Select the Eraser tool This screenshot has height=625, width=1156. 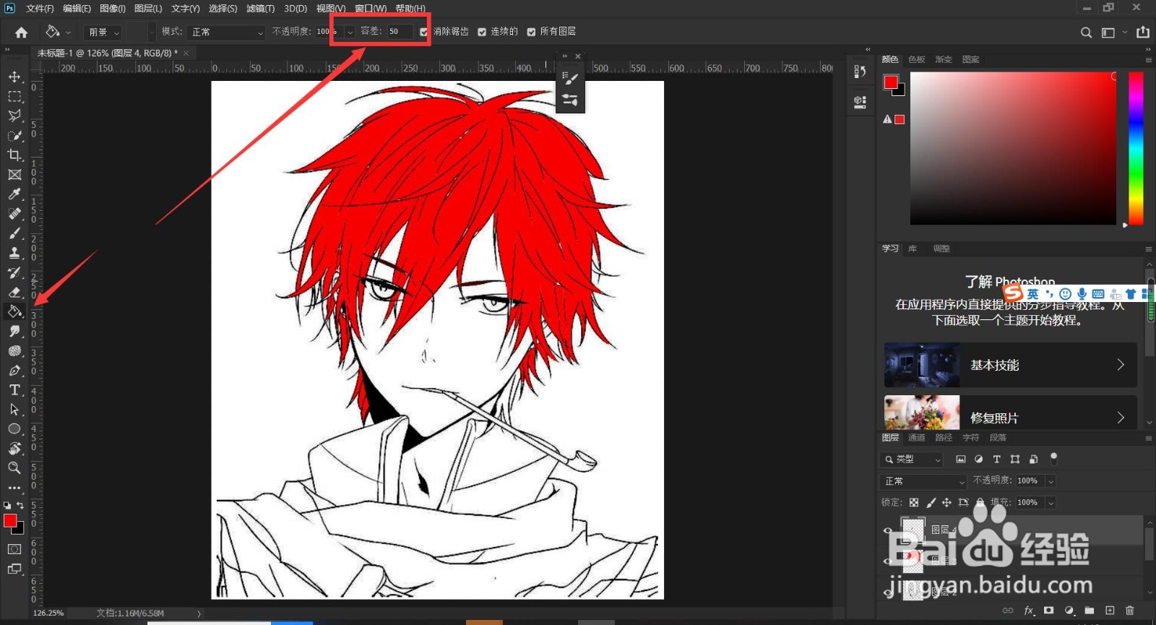tap(14, 292)
